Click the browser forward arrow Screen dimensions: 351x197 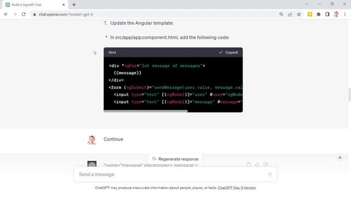pos(15,14)
